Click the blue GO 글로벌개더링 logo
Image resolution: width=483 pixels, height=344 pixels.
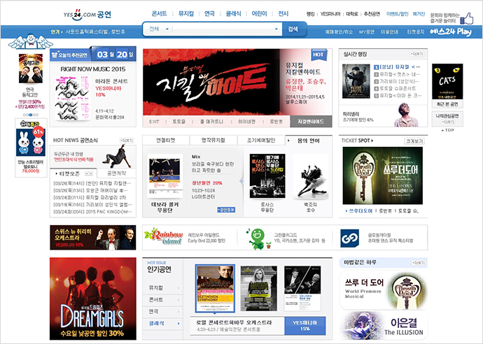349,238
